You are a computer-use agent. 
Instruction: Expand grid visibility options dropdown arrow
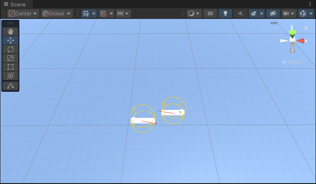click(x=94, y=13)
